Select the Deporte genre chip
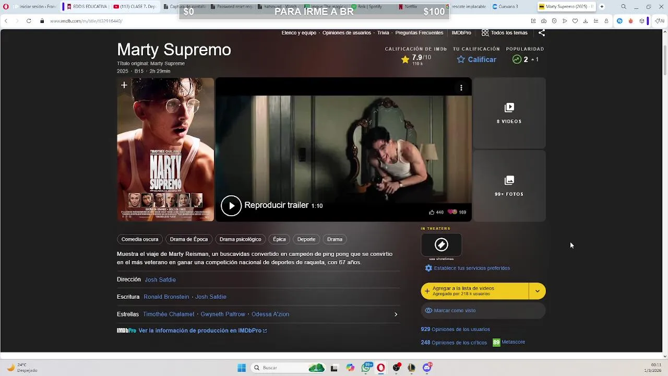668x376 pixels. [306, 239]
